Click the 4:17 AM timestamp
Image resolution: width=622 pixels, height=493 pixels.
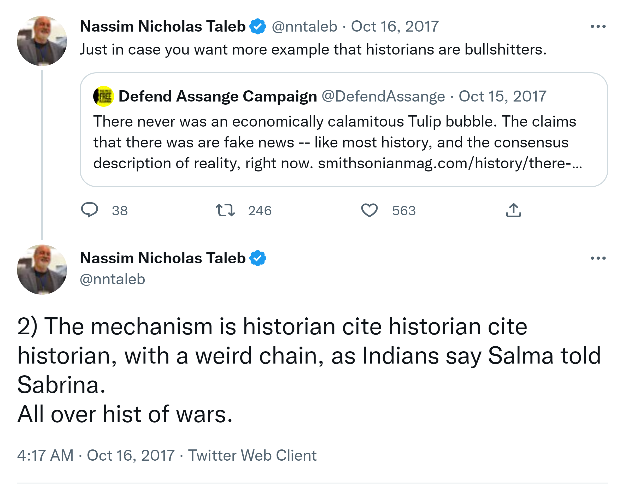[45, 455]
